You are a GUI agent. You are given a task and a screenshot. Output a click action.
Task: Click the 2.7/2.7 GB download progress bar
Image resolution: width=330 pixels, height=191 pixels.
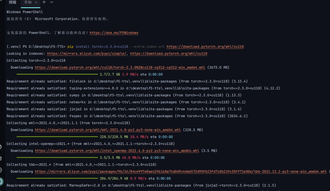click(x=57, y=74)
